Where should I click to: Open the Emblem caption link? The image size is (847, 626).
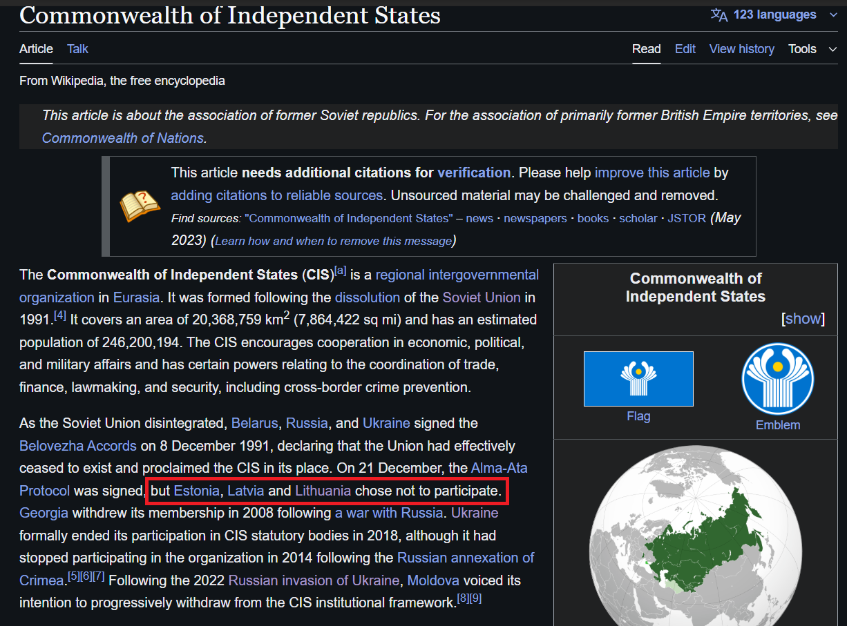[x=778, y=425]
